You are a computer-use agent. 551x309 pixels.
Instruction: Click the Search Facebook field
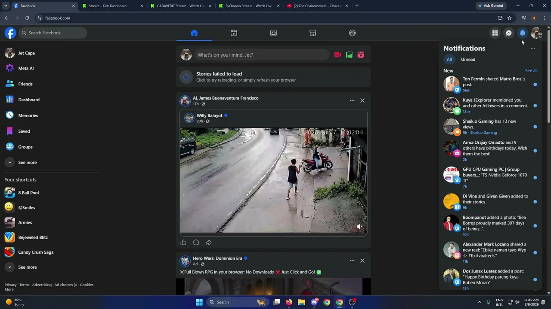tap(53, 33)
